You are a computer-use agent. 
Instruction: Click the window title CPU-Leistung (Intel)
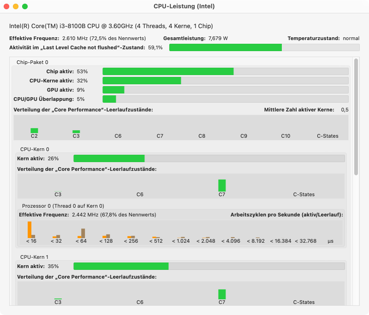pos(184,6)
